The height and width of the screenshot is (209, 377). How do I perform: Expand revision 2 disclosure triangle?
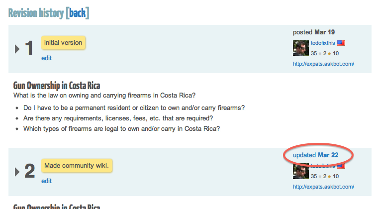click(x=17, y=172)
